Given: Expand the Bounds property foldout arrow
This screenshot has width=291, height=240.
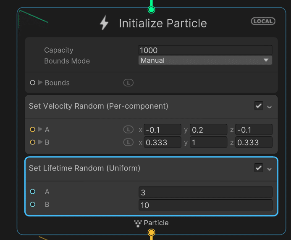Looking at the screenshot, I should click(x=40, y=83).
